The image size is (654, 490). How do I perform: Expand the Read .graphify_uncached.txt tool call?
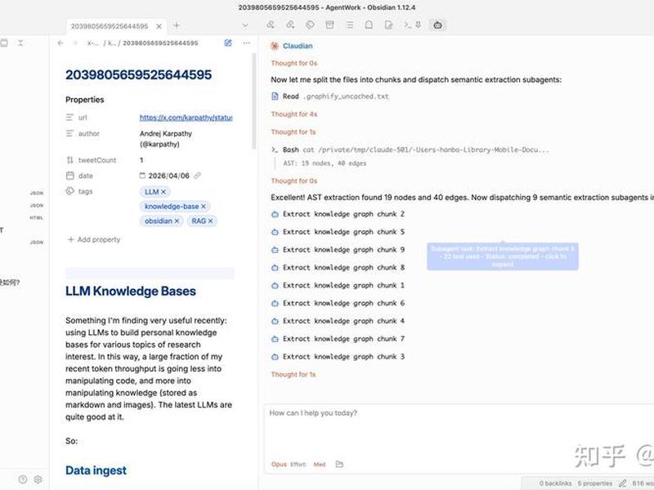click(x=330, y=96)
